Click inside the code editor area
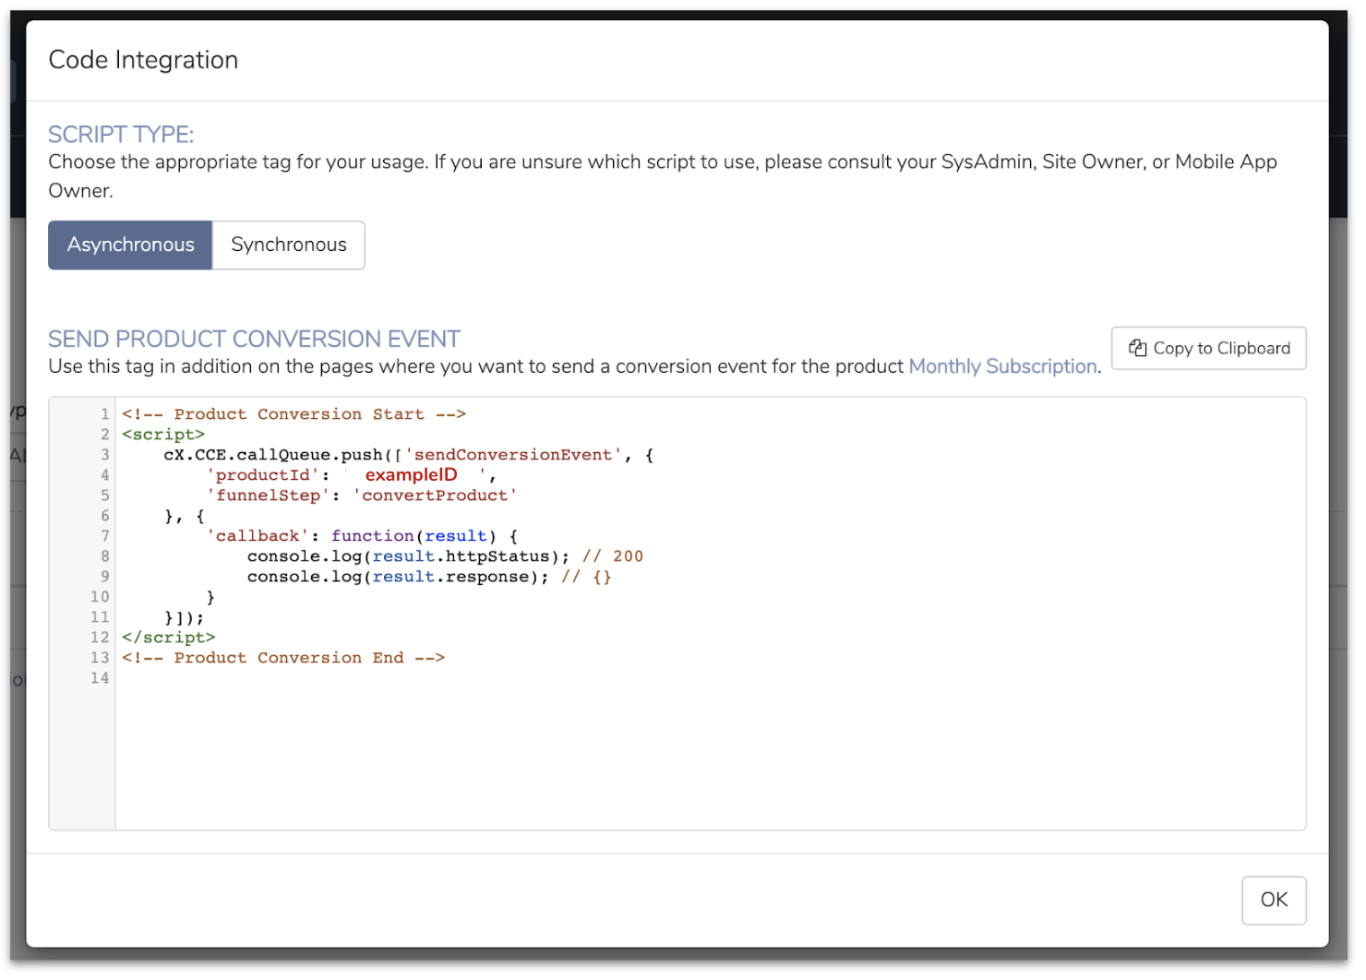Viewport: 1366px width, 980px height. [711, 615]
